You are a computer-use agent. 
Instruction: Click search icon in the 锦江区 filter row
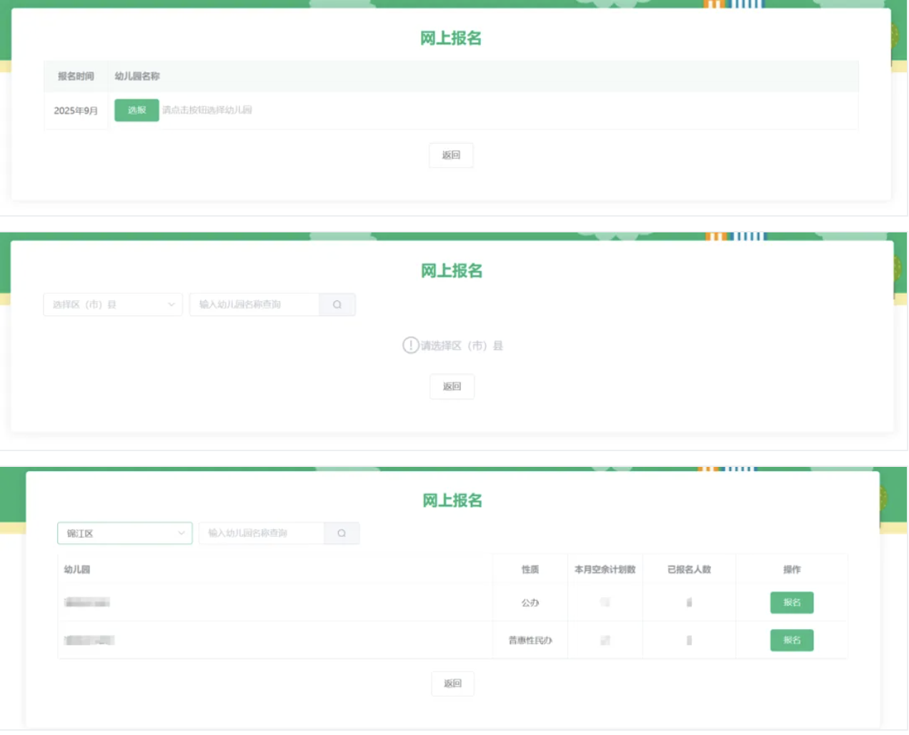[x=342, y=533]
